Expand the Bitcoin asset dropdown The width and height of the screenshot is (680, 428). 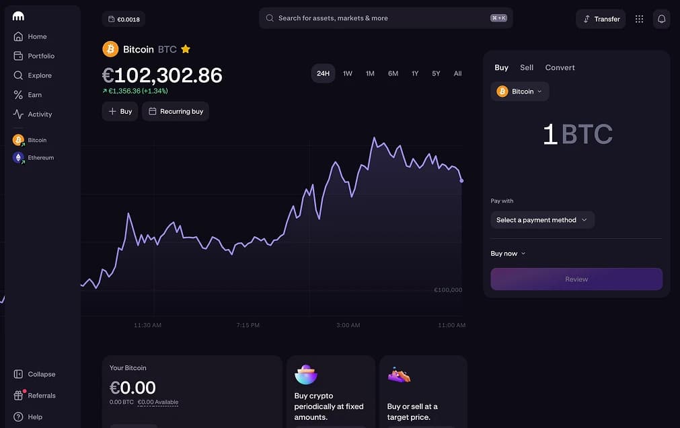[520, 92]
